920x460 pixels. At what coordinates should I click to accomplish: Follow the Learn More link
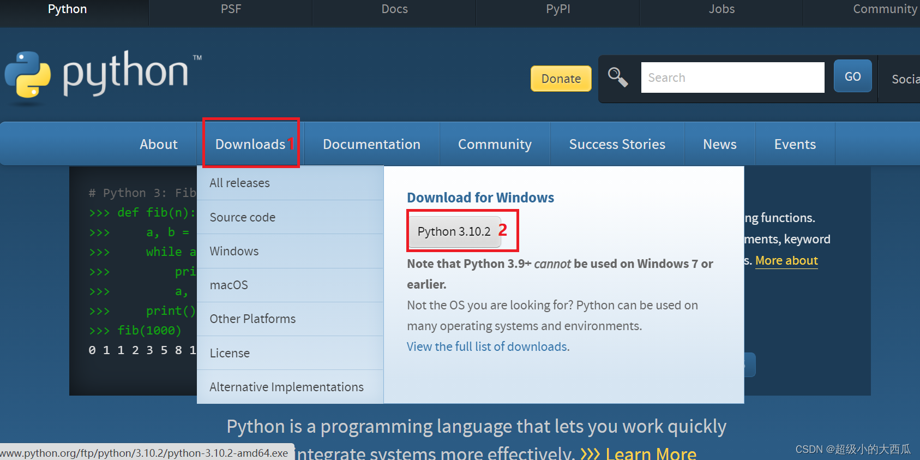(651, 453)
